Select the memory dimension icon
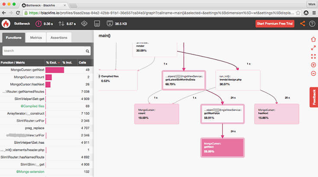 pyautogui.click(x=97, y=24)
